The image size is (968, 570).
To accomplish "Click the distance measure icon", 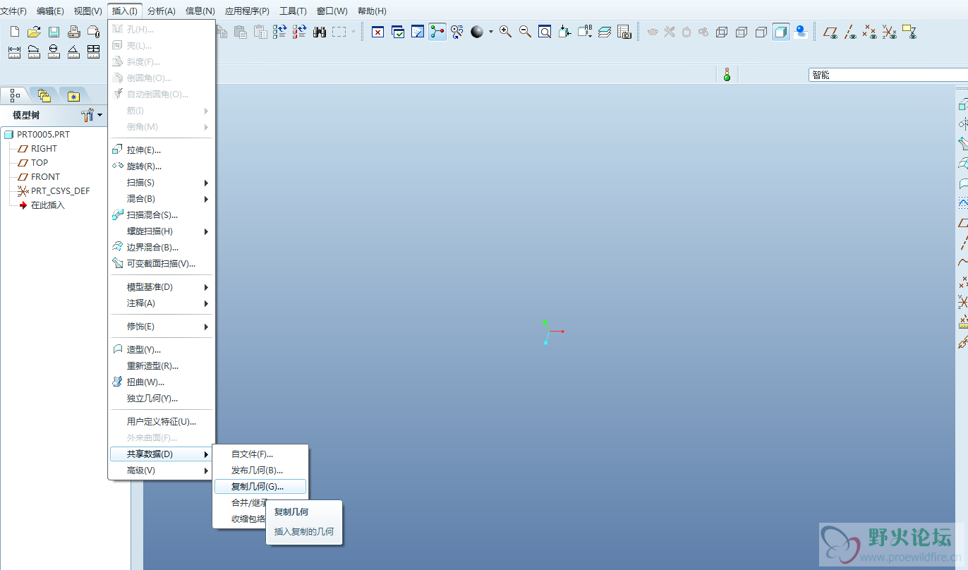I will (14, 51).
